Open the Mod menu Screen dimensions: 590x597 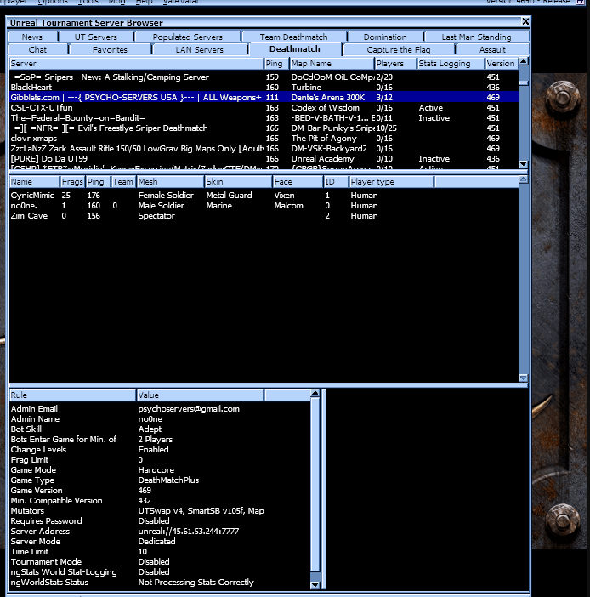pyautogui.click(x=116, y=2)
